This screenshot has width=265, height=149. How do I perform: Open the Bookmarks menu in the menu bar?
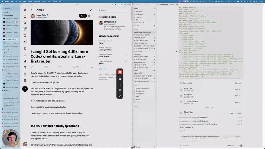[x=37, y=1]
